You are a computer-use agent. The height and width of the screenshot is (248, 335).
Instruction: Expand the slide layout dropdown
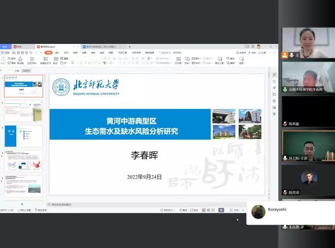click(x=55, y=63)
